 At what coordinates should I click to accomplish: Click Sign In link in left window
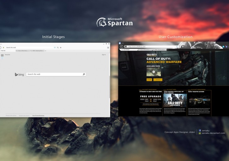[104, 55]
